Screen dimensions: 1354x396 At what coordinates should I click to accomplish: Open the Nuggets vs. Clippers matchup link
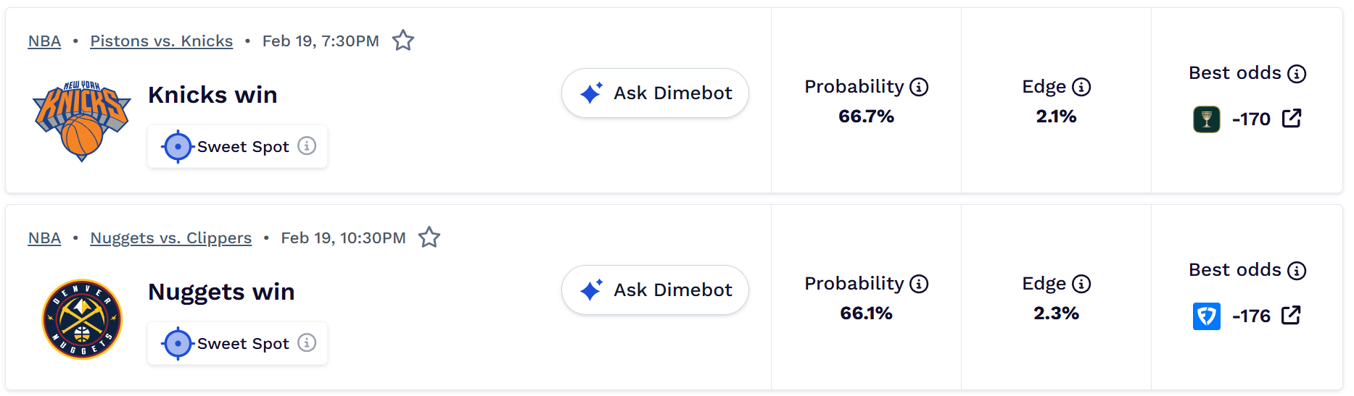(170, 238)
